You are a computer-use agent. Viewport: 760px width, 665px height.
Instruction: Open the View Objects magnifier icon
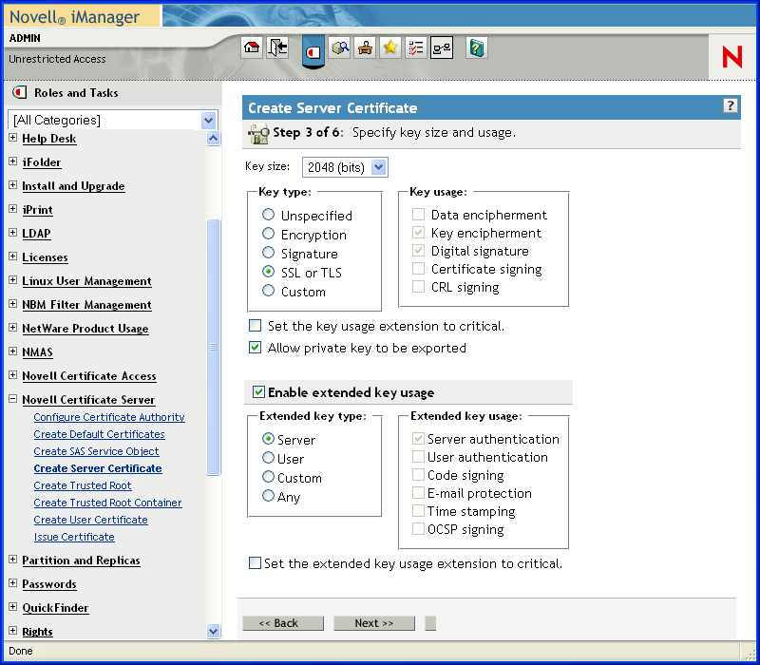point(340,47)
